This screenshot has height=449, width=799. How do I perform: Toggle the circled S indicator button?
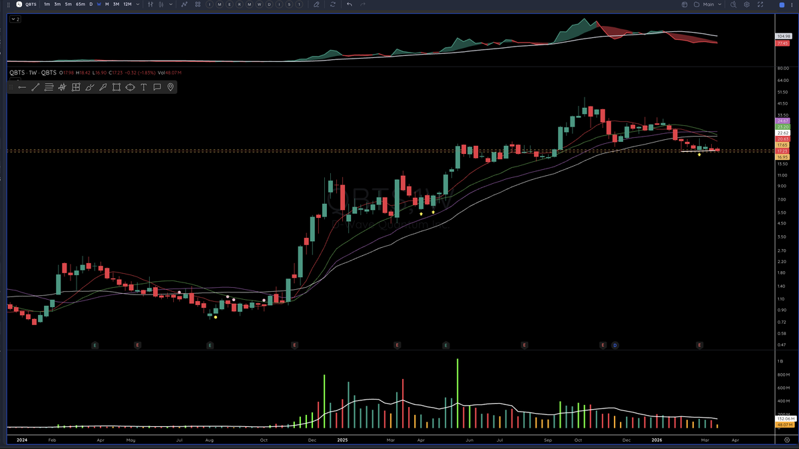click(289, 5)
